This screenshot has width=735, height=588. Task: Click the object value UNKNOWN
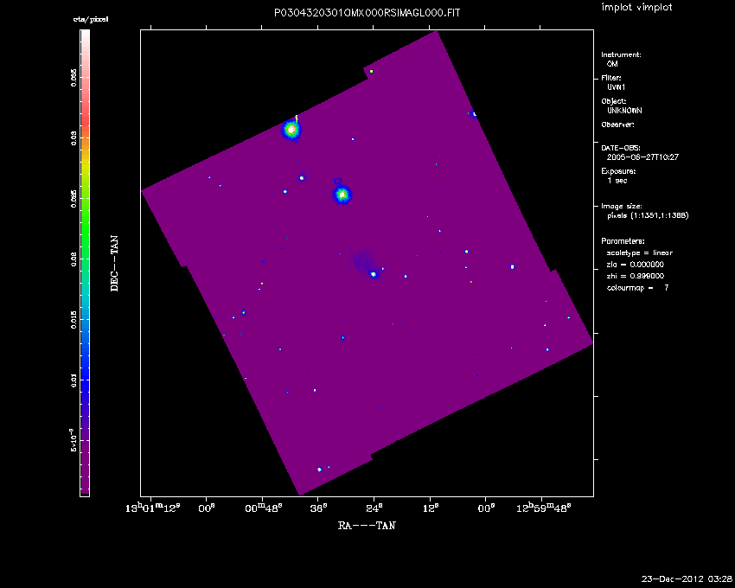coord(624,111)
